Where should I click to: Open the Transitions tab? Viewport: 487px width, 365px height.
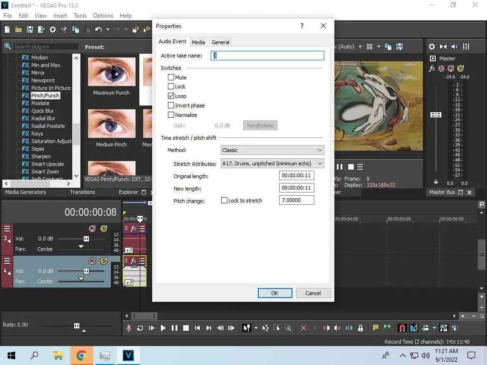coord(82,192)
